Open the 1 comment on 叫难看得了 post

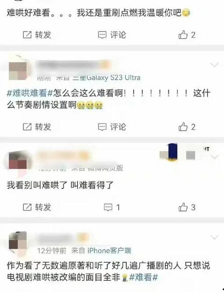click(112, 207)
